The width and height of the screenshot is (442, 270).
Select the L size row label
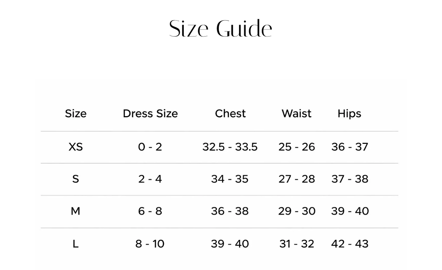76,244
